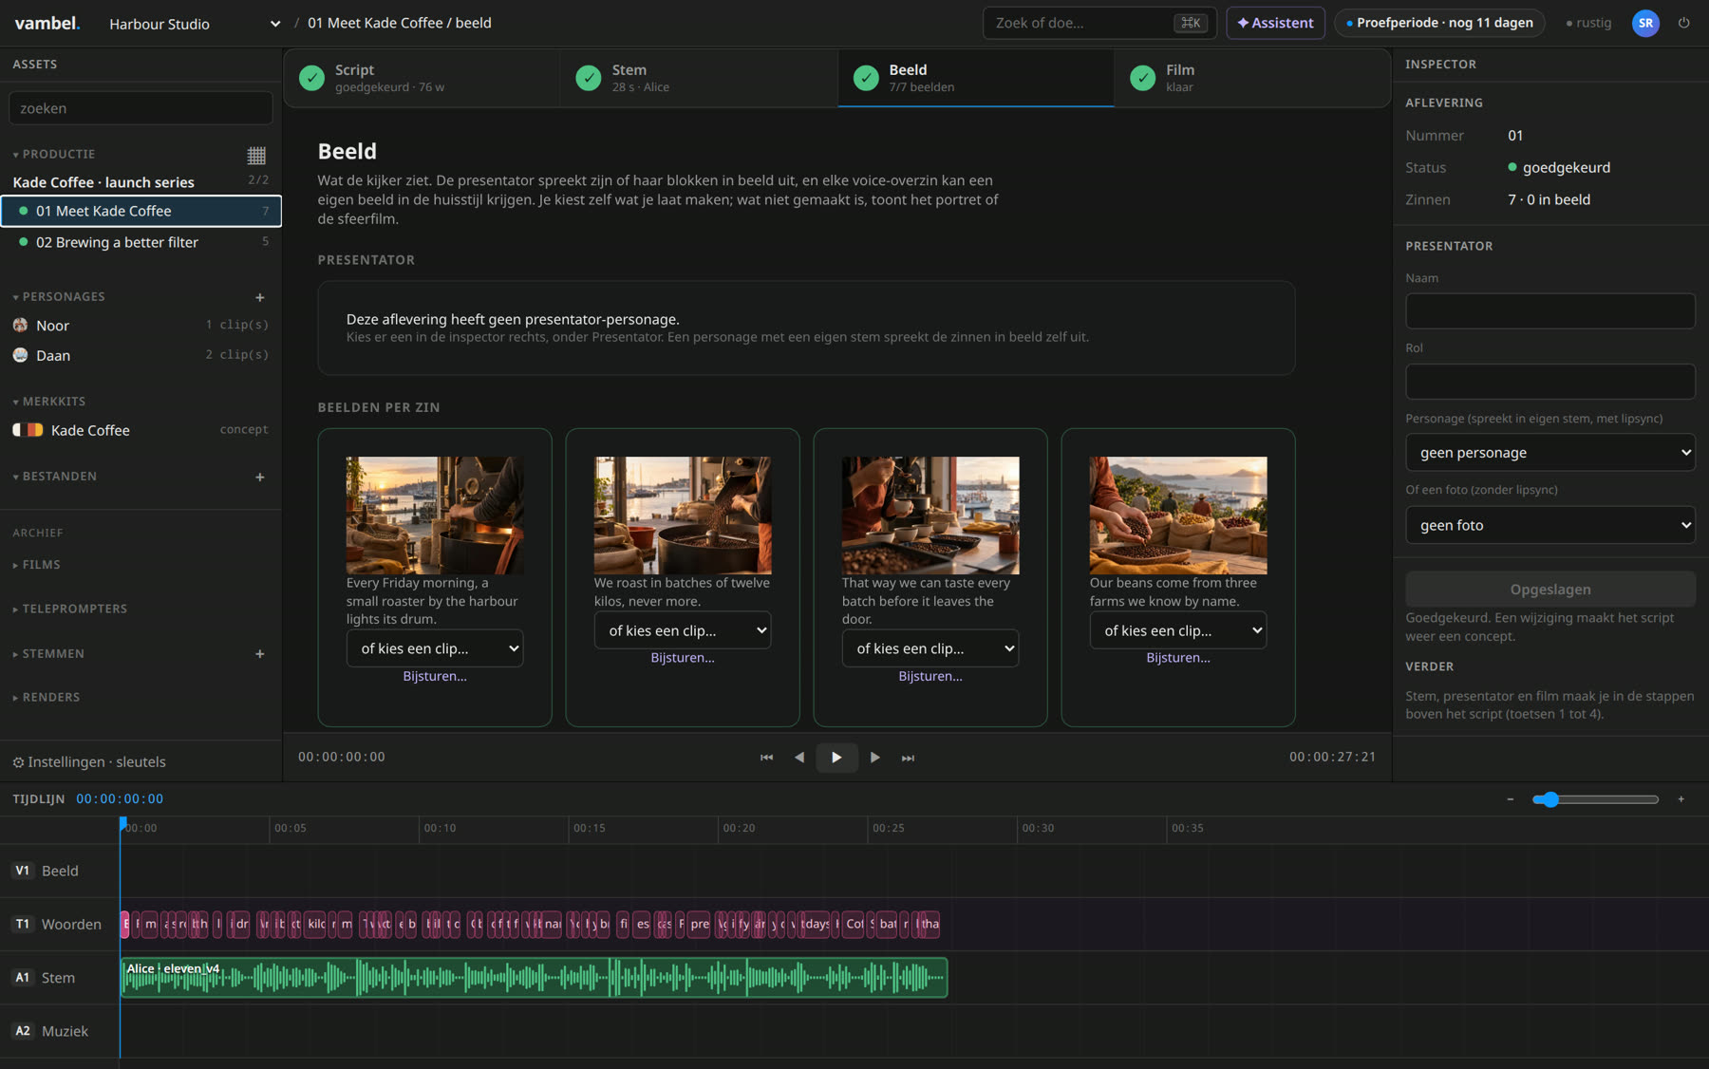Viewport: 1709px width, 1069px height.
Task: Click the Kade Coffee merkkit color icon
Action: click(x=28, y=430)
